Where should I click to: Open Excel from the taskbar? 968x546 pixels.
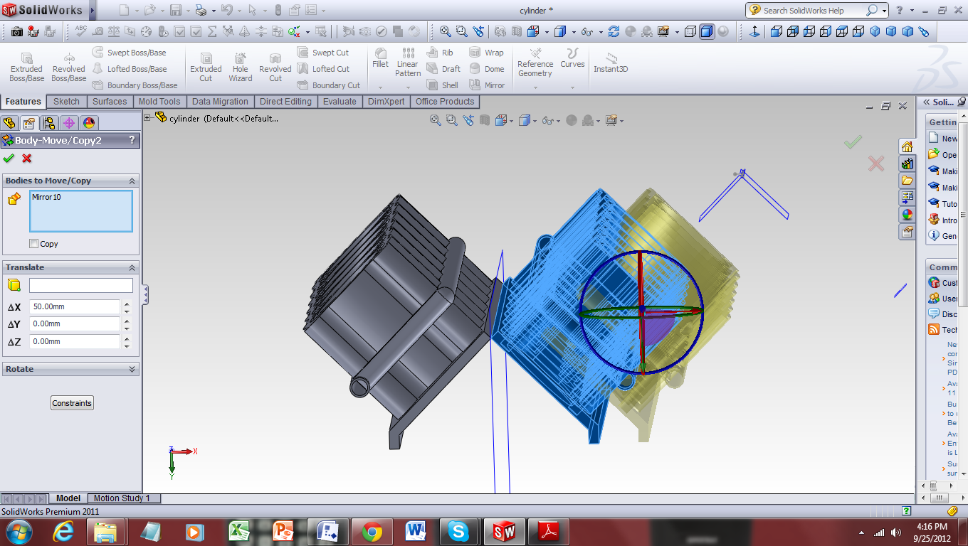tap(238, 531)
